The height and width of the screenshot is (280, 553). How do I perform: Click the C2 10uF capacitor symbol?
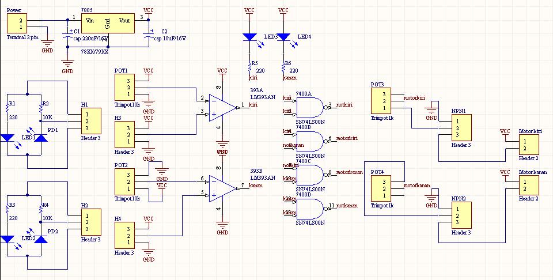[149, 35]
